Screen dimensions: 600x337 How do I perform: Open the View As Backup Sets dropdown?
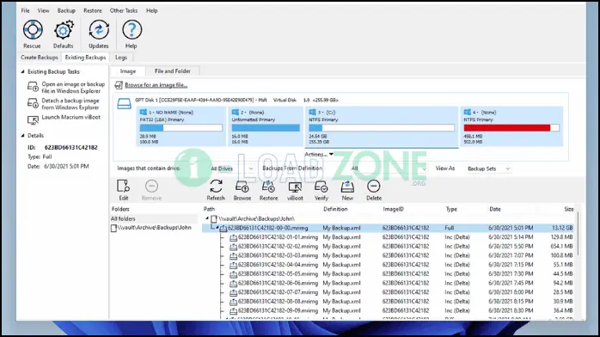(x=488, y=168)
